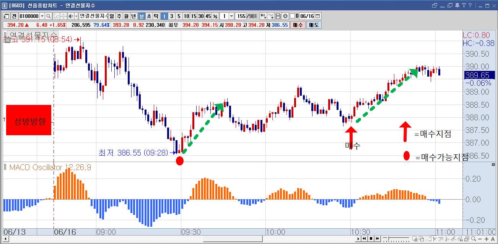Screen dimensions: 498x244
Task: Click the symbol code field 0100000
Action: click(29, 16)
